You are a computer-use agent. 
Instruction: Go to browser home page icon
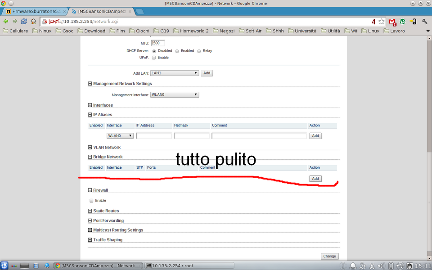point(33,21)
